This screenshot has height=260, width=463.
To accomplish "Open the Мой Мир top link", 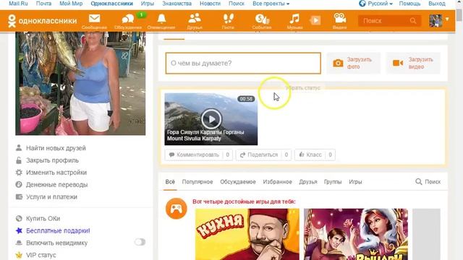I will (x=71, y=4).
